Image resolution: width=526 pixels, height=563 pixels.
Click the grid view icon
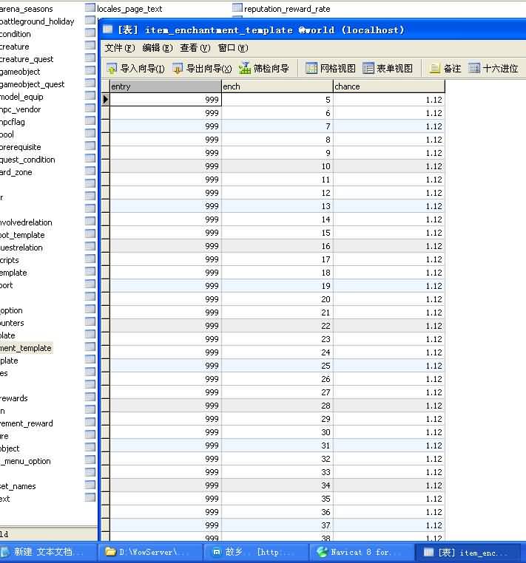point(311,68)
